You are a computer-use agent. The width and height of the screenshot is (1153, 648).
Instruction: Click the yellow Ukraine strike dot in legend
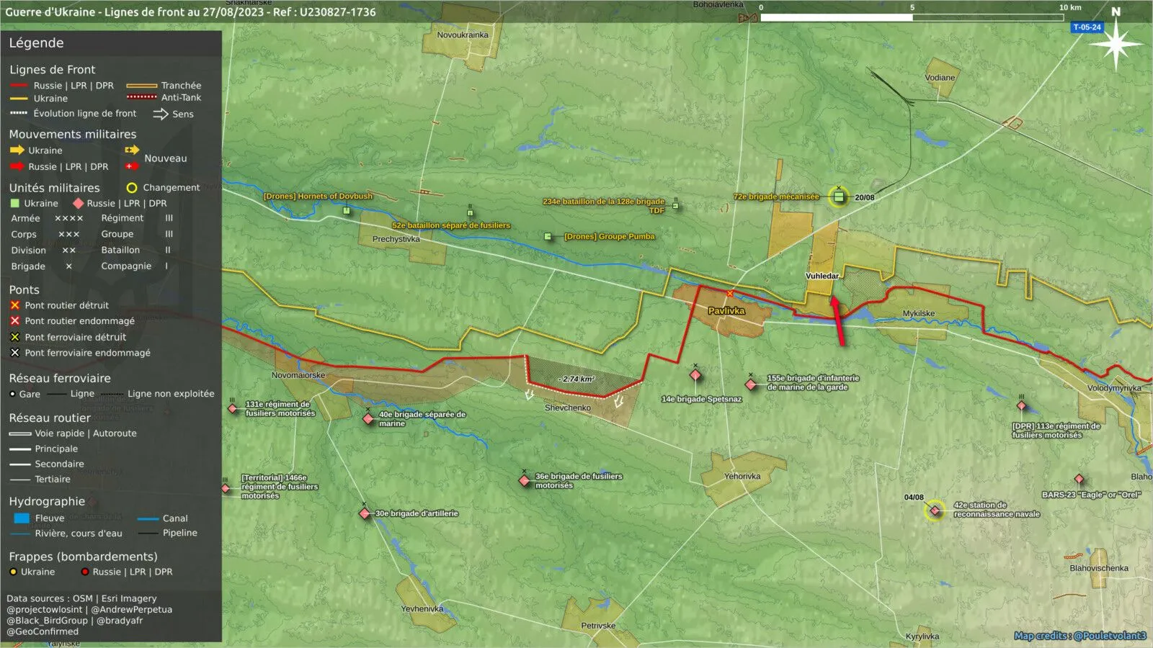pyautogui.click(x=13, y=572)
